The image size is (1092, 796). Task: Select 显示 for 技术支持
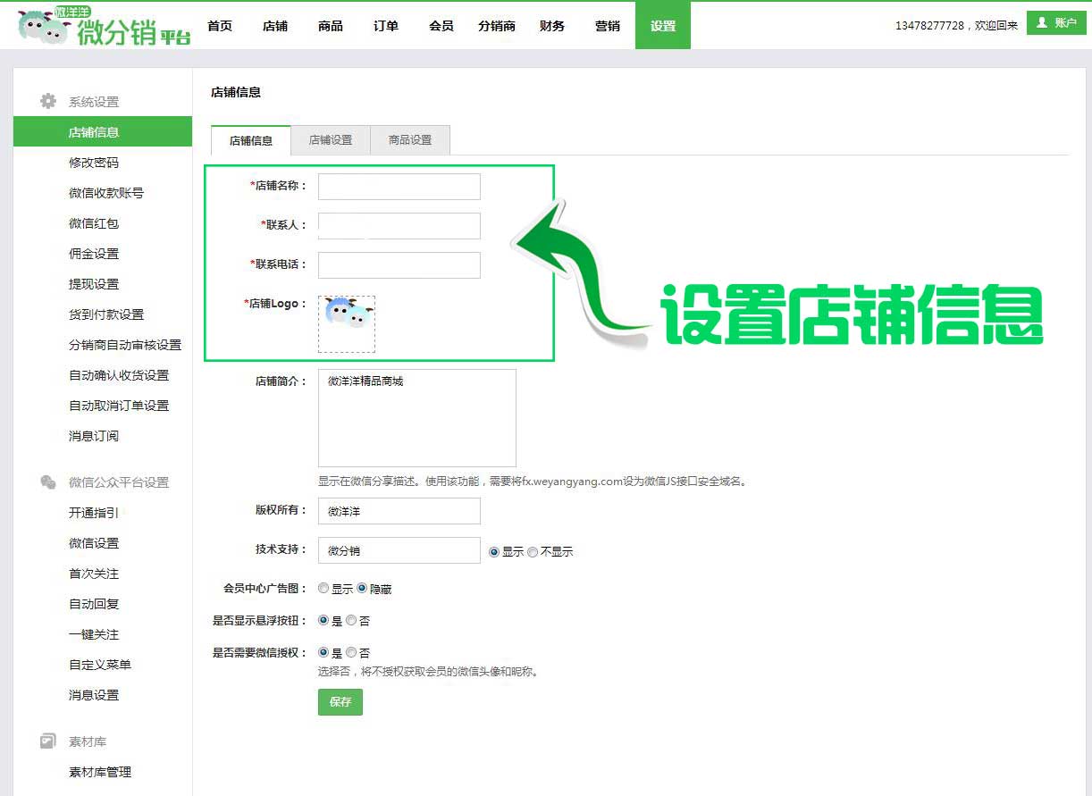[x=494, y=552]
